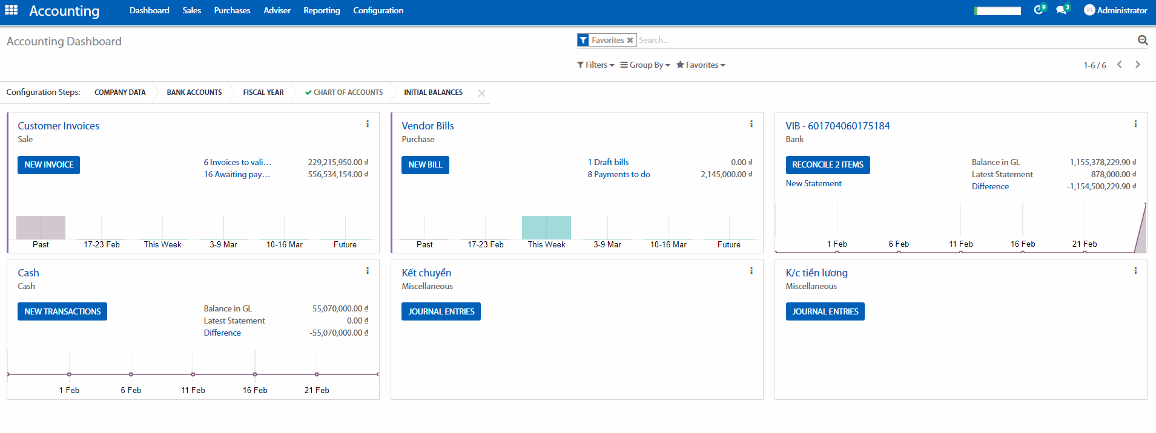Screen dimensions: 1156x433
Task: Expand the Group By dropdown
Action: pyautogui.click(x=646, y=65)
